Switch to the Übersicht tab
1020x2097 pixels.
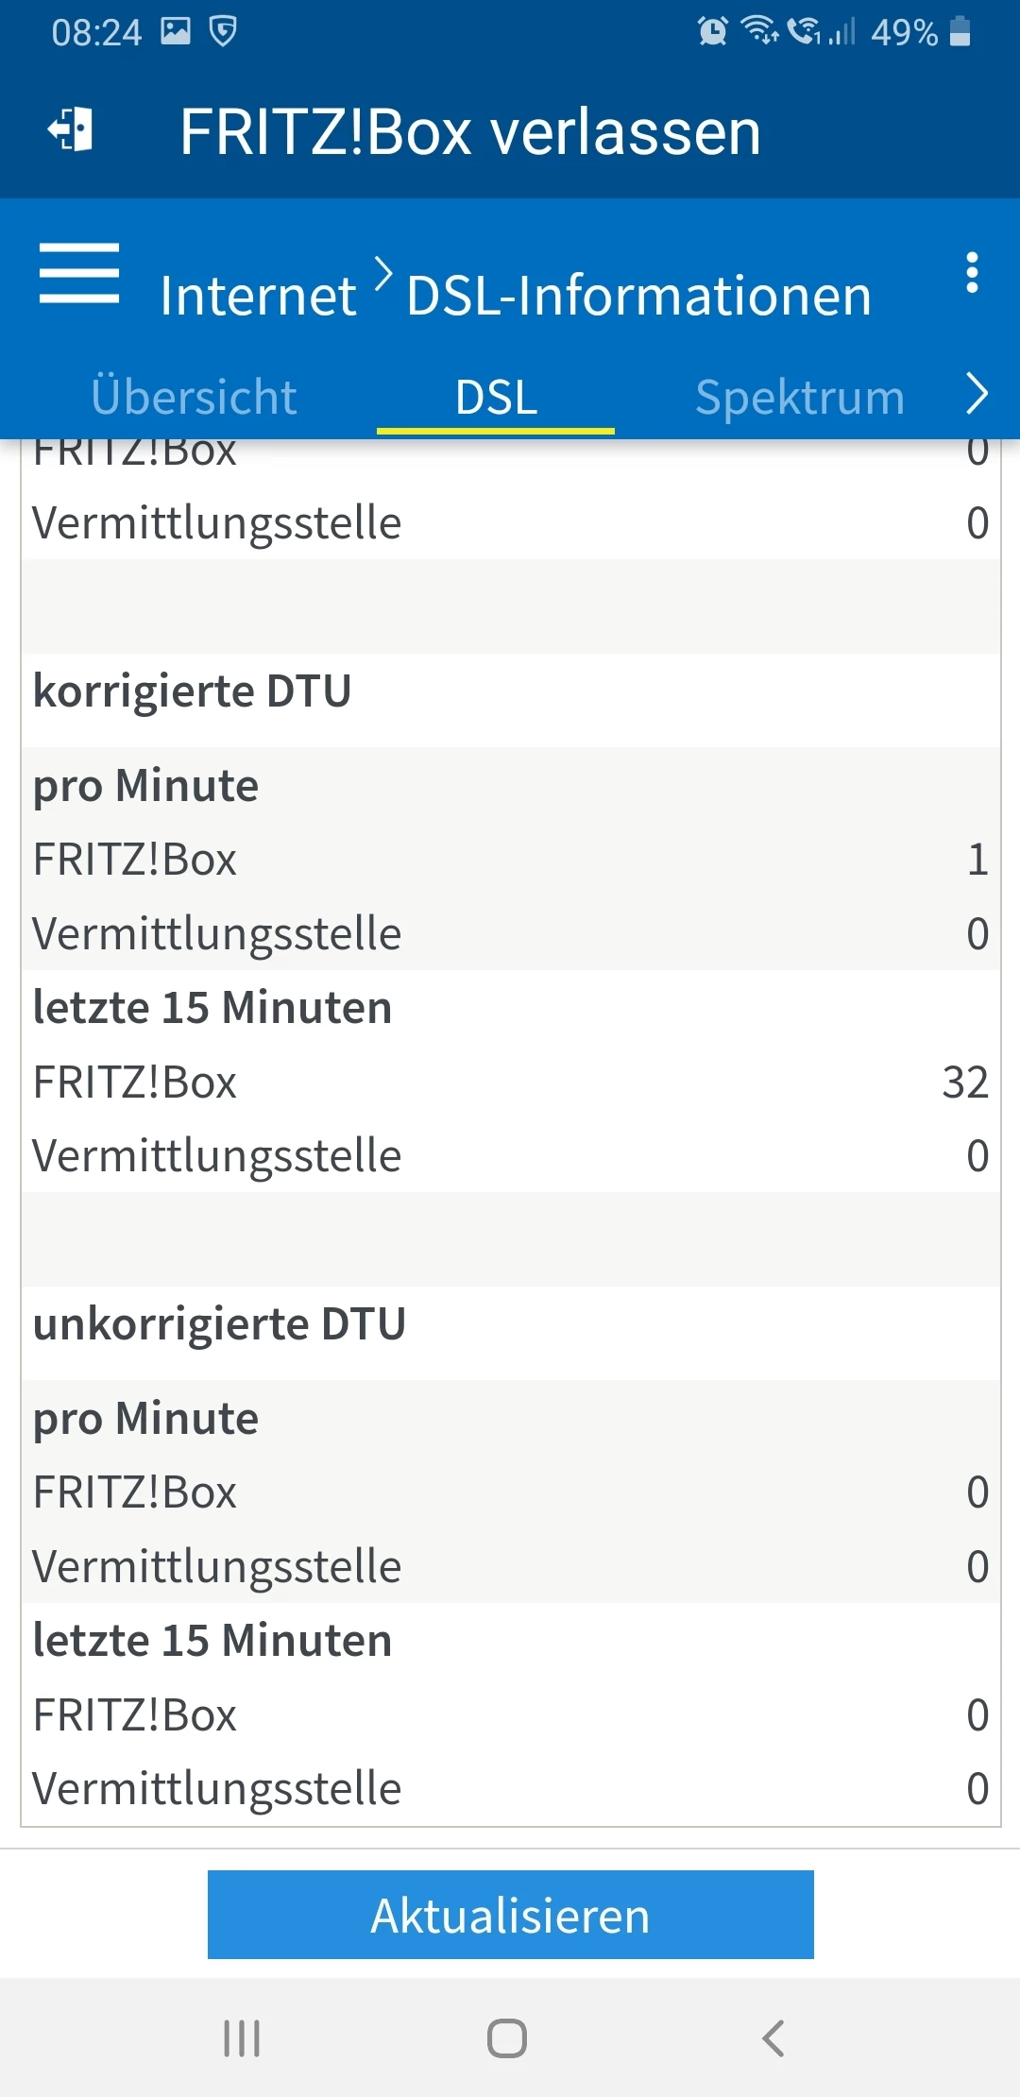click(194, 397)
